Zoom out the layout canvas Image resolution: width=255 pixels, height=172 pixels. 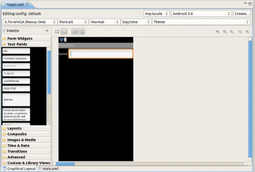(x=240, y=32)
